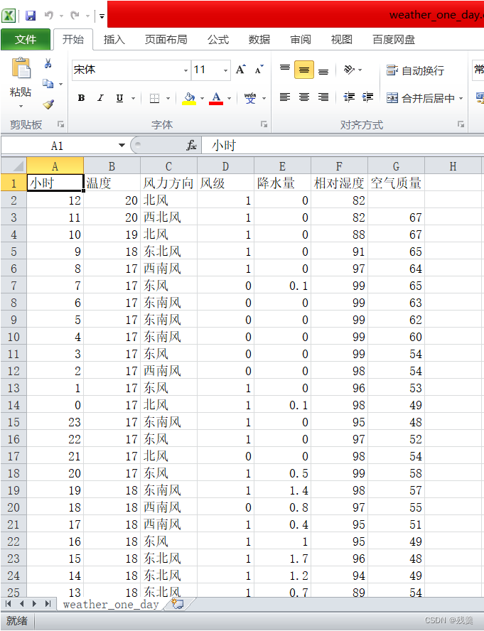484x631 pixels.
Task: Switch to the 数据 ribbon tab
Action: pyautogui.click(x=259, y=40)
